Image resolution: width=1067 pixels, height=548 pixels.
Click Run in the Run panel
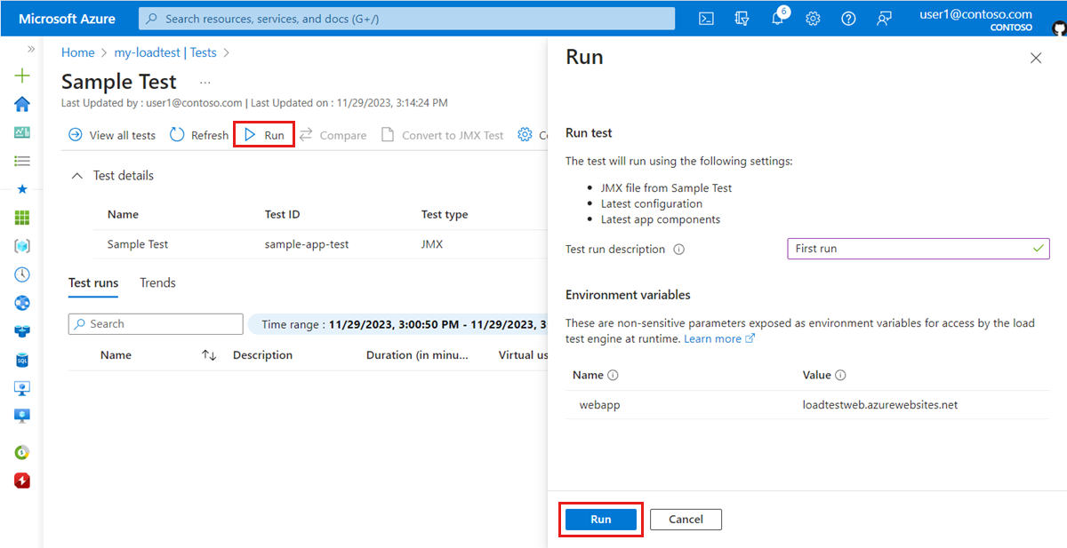[x=600, y=519]
